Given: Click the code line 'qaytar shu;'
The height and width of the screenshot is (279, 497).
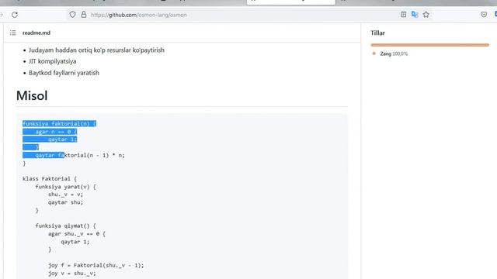Looking at the screenshot, I should [65, 202].
